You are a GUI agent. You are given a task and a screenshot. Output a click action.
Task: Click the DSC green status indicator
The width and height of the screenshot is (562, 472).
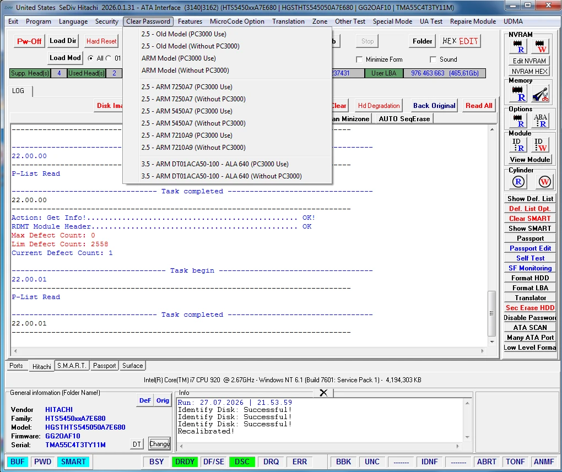(242, 462)
